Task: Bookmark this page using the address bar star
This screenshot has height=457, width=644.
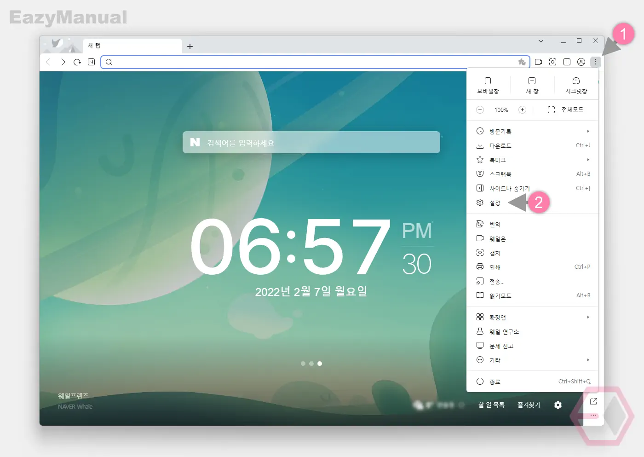Action: [x=522, y=62]
